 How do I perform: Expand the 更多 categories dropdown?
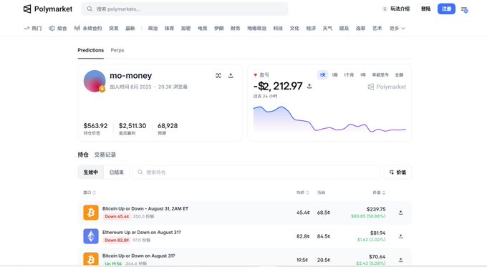point(397,28)
